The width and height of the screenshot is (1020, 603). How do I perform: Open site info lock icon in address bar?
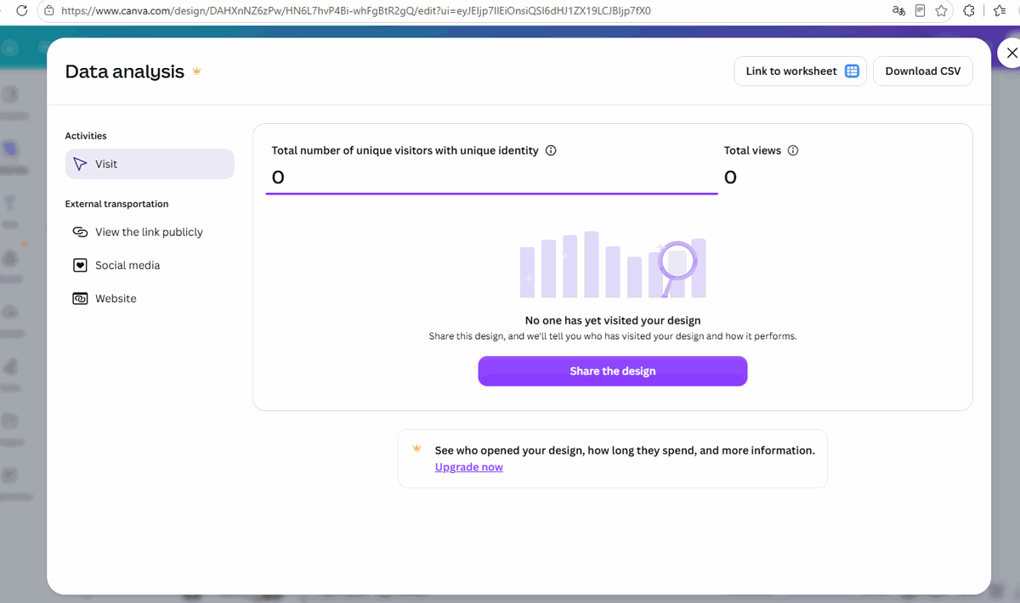coord(49,11)
